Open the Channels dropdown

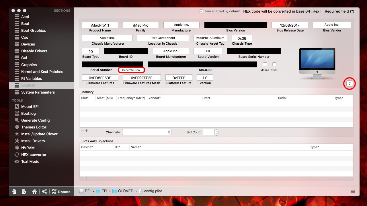147,132
